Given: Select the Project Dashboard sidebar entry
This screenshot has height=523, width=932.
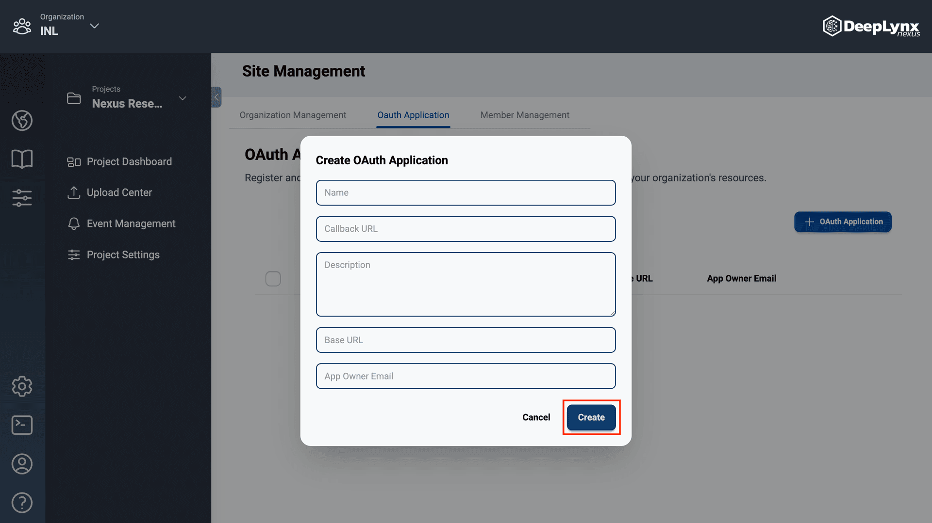Looking at the screenshot, I should (129, 161).
